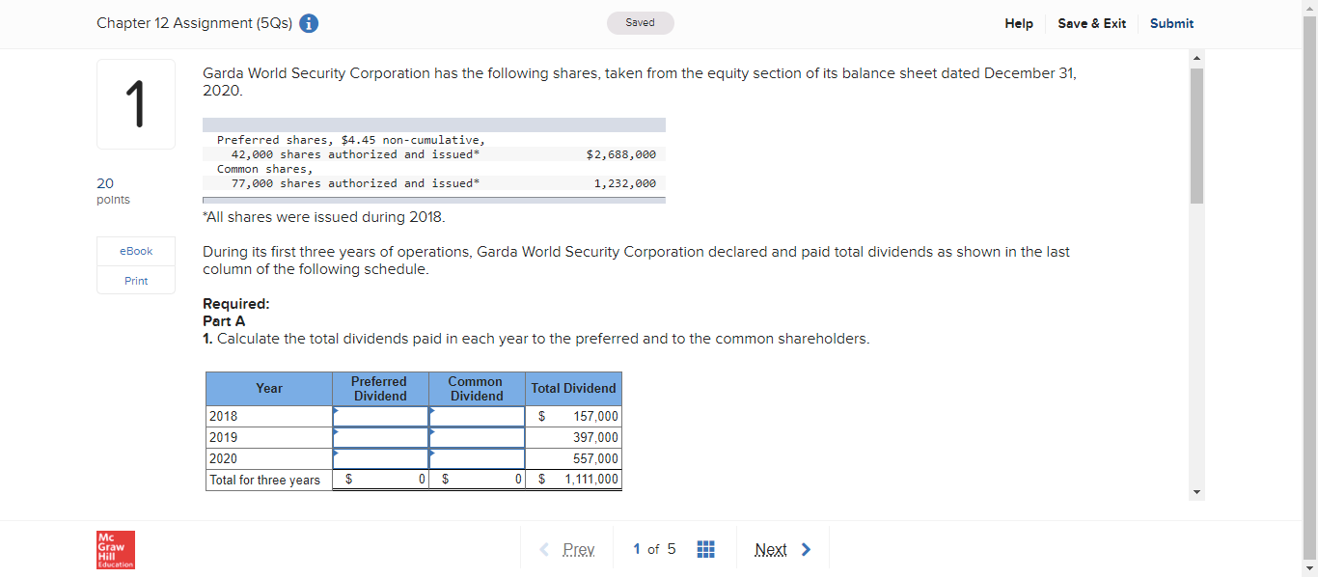The height and width of the screenshot is (578, 1318).
Task: Click the Preferred Dividend column header
Action: click(380, 389)
